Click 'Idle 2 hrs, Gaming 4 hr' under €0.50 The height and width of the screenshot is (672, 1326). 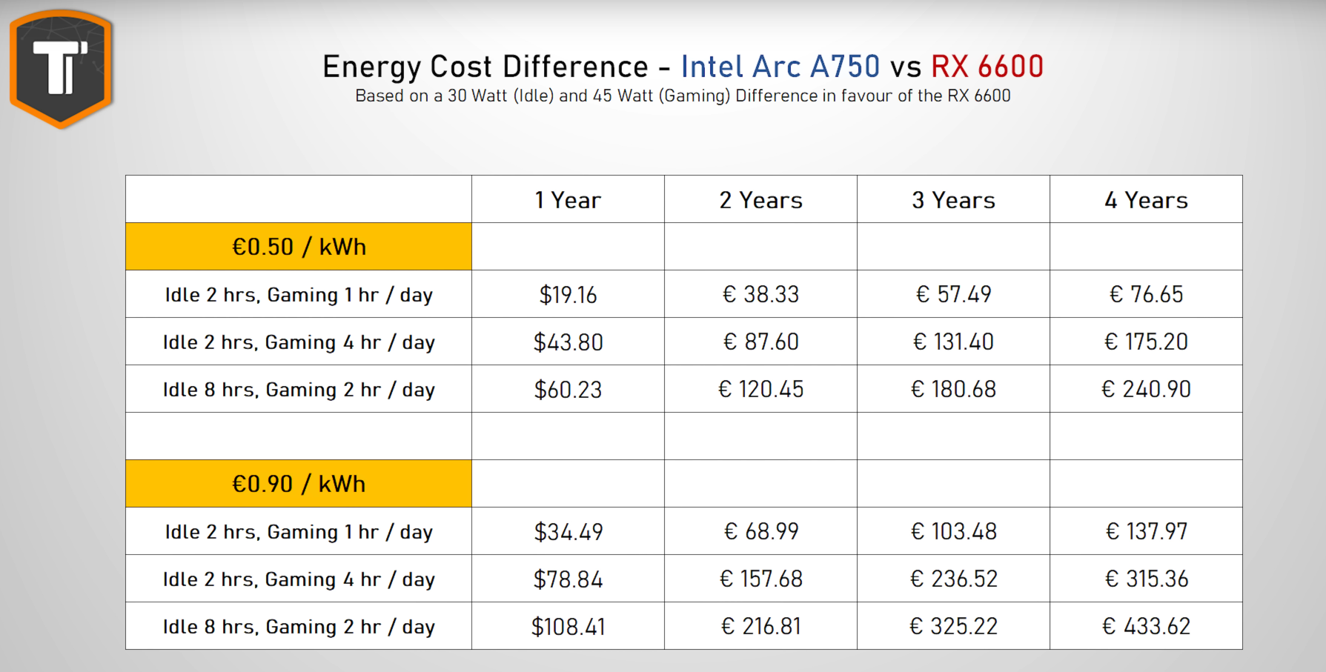(x=299, y=342)
